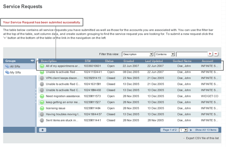Click the filter text input field
This screenshot has height=147, width=226.
(192, 54)
